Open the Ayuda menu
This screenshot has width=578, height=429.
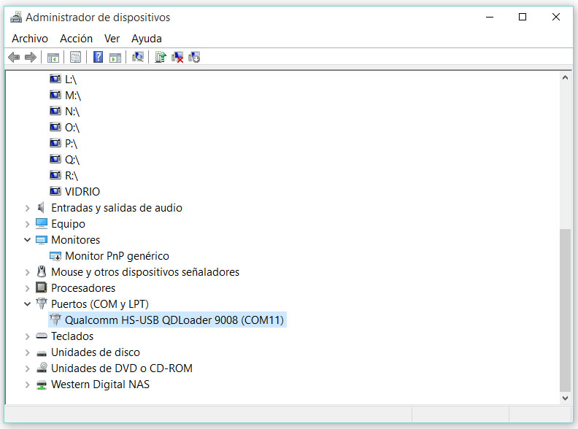coord(147,39)
